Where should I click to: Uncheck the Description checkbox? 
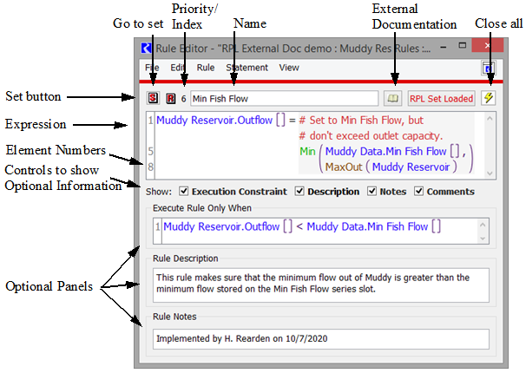pos(300,192)
